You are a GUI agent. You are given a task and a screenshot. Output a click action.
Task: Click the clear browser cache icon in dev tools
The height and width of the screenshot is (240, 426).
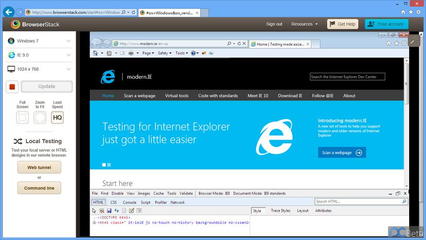(102, 211)
